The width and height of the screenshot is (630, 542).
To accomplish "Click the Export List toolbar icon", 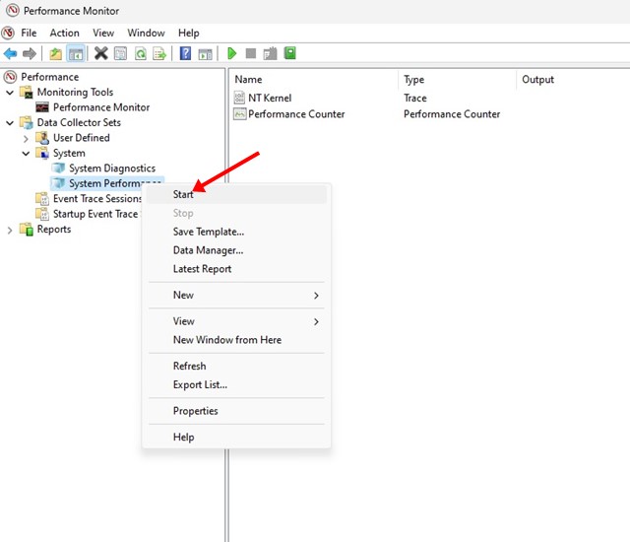I will 160,53.
